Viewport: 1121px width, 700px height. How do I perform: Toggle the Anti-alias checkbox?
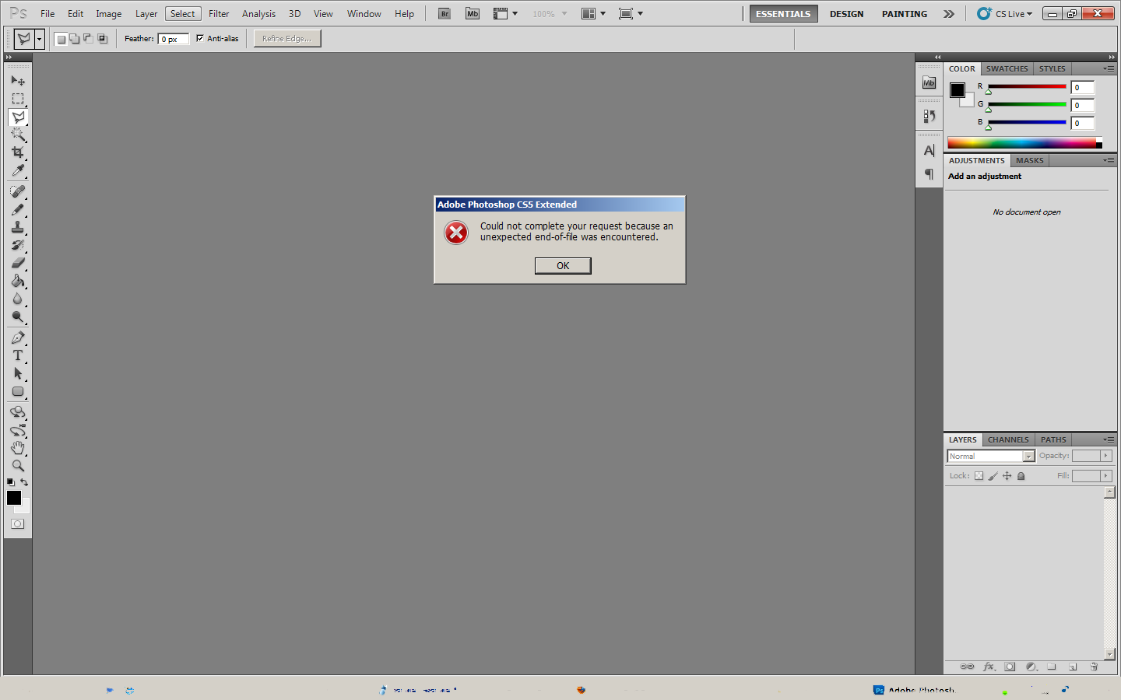(200, 38)
